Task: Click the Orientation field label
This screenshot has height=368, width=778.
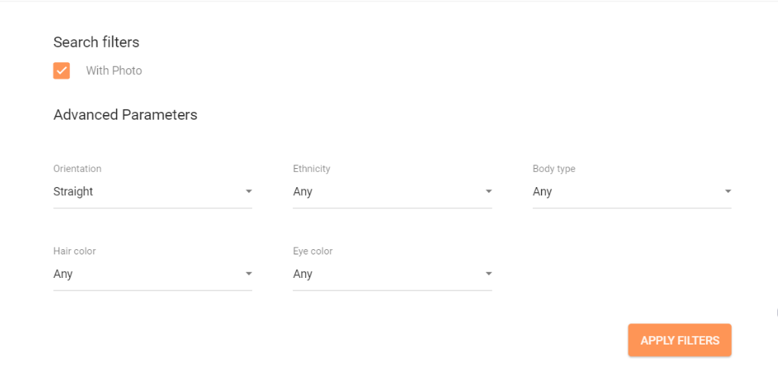Action: pos(77,169)
